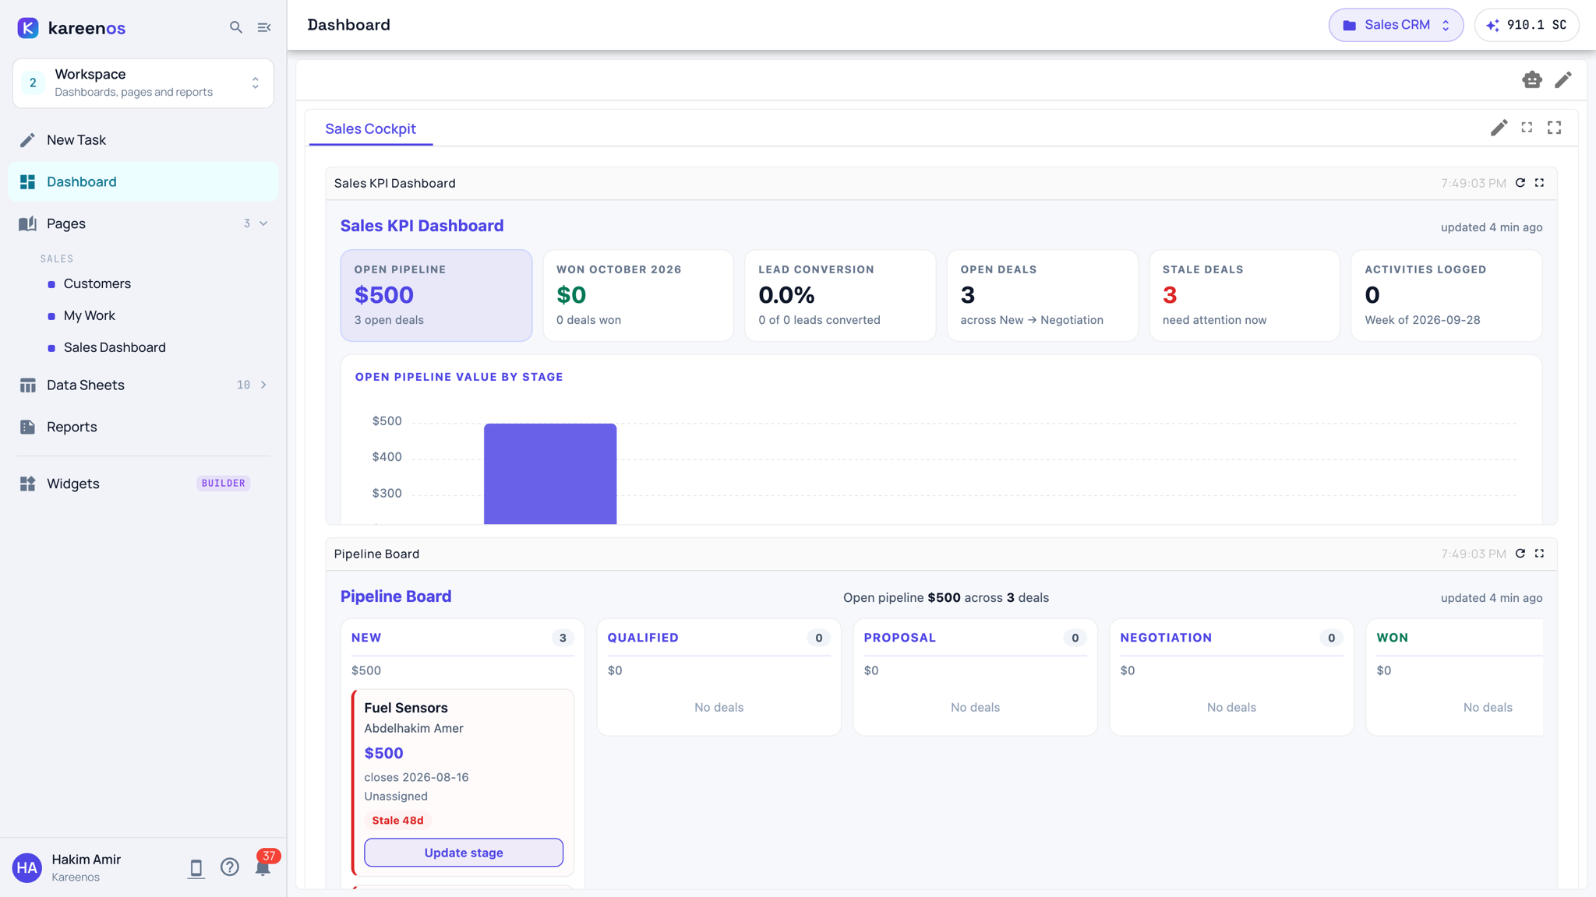Image resolution: width=1596 pixels, height=897 pixels.
Task: Open the Fuel Sensors deal card title
Action: 406,708
